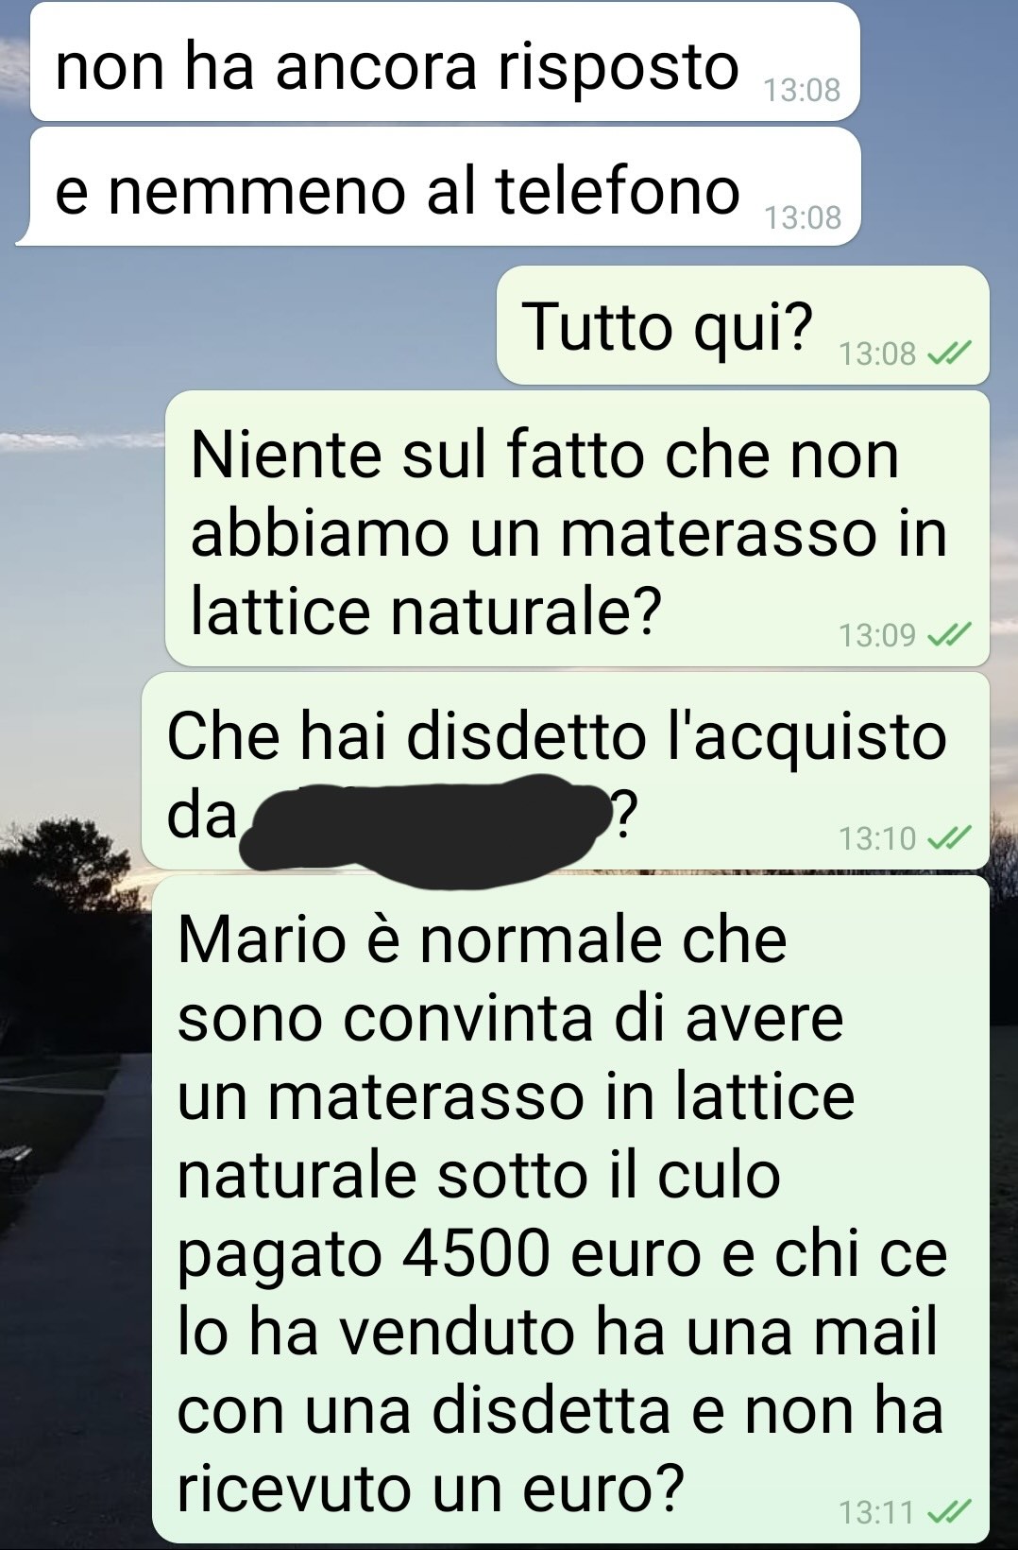This screenshot has width=1018, height=1550.
Task: Click the double checkmark at 13:10
Action: (x=949, y=838)
